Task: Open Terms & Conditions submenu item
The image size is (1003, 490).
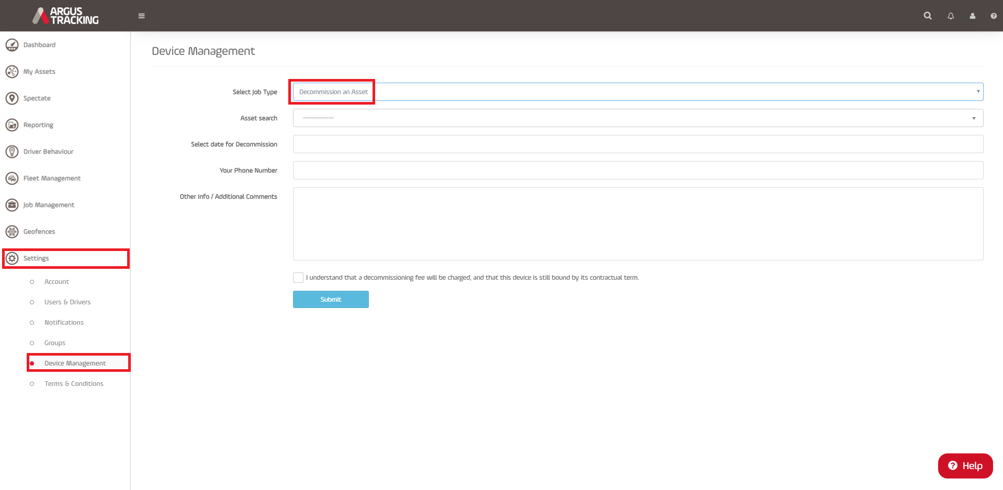Action: 74,384
